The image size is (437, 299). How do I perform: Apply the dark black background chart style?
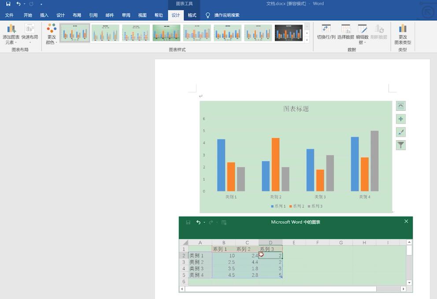click(x=289, y=33)
